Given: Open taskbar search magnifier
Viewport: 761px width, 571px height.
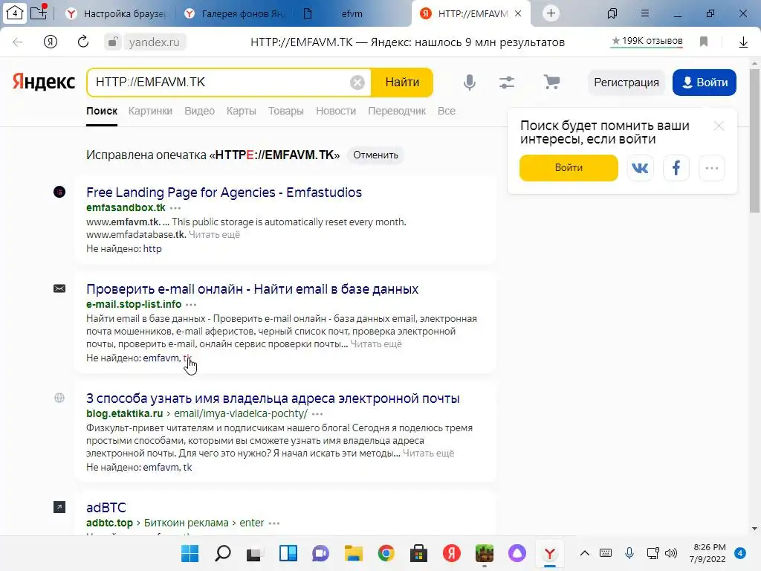Looking at the screenshot, I should tap(223, 553).
